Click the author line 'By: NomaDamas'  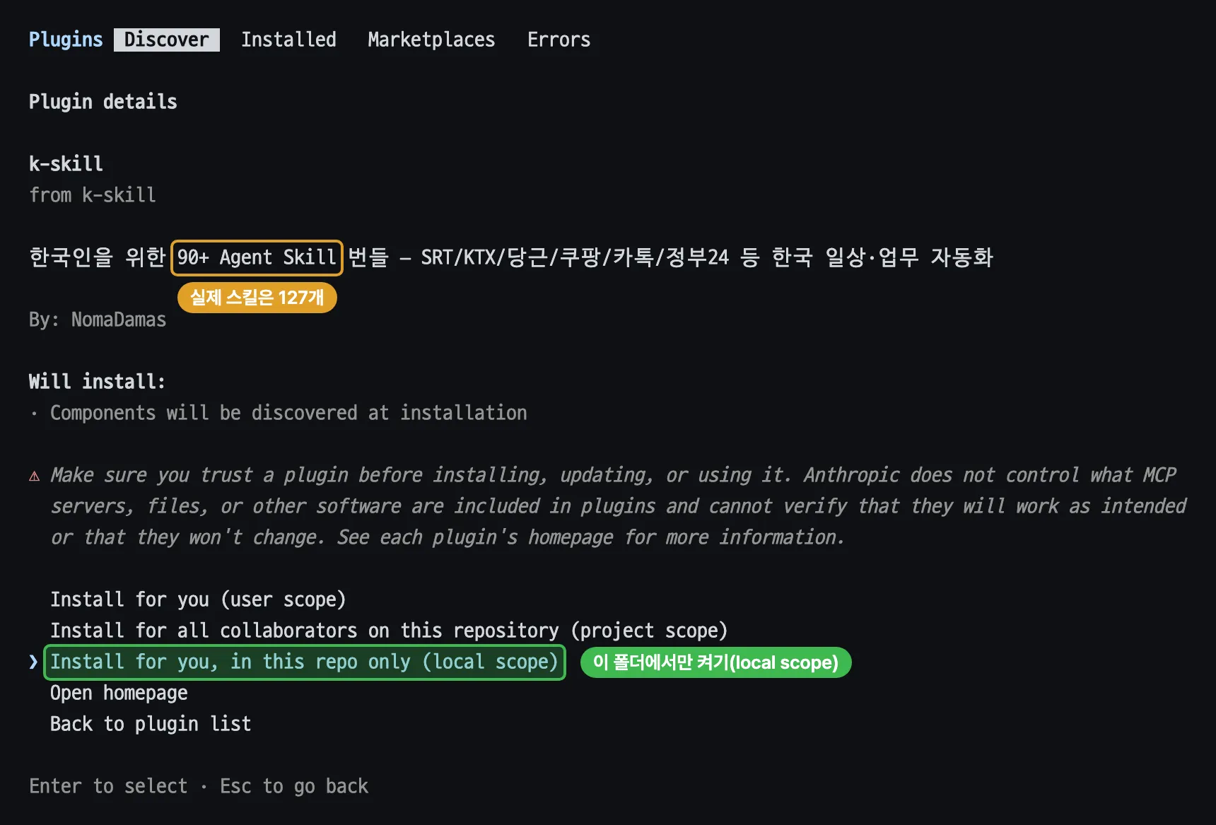coord(98,320)
